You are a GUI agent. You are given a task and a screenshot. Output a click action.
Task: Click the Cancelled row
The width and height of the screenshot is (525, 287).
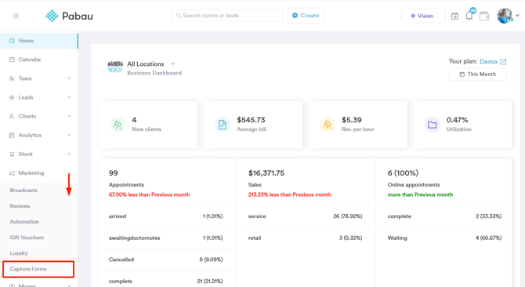click(166, 260)
